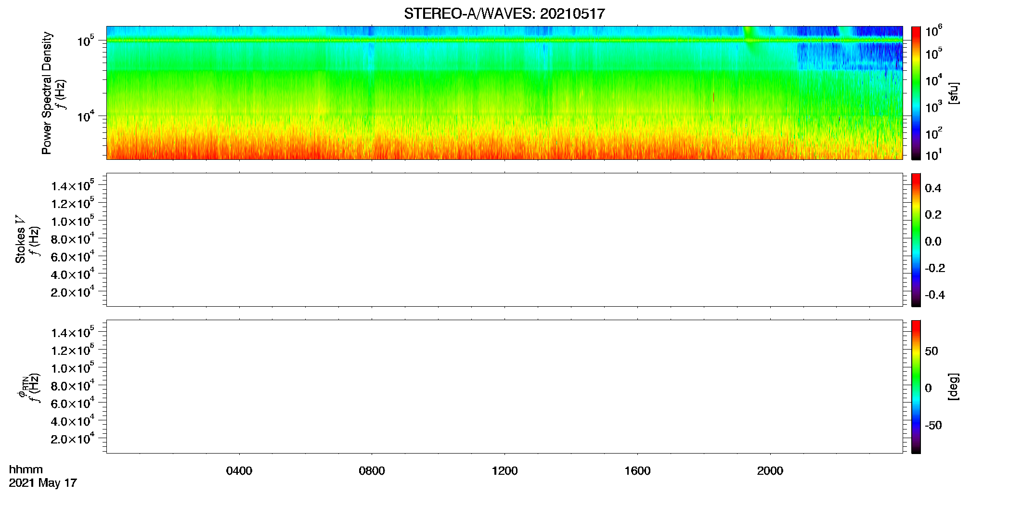Click the 2000 time axis label
This screenshot has width=1009, height=520.
[x=770, y=471]
